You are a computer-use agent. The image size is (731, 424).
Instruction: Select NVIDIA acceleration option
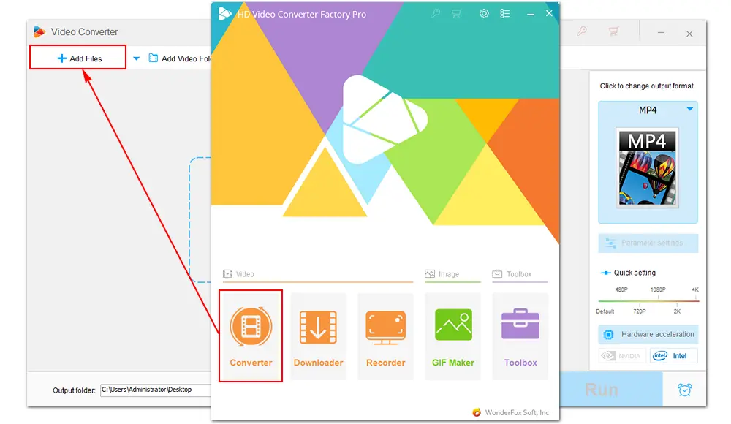click(x=622, y=356)
